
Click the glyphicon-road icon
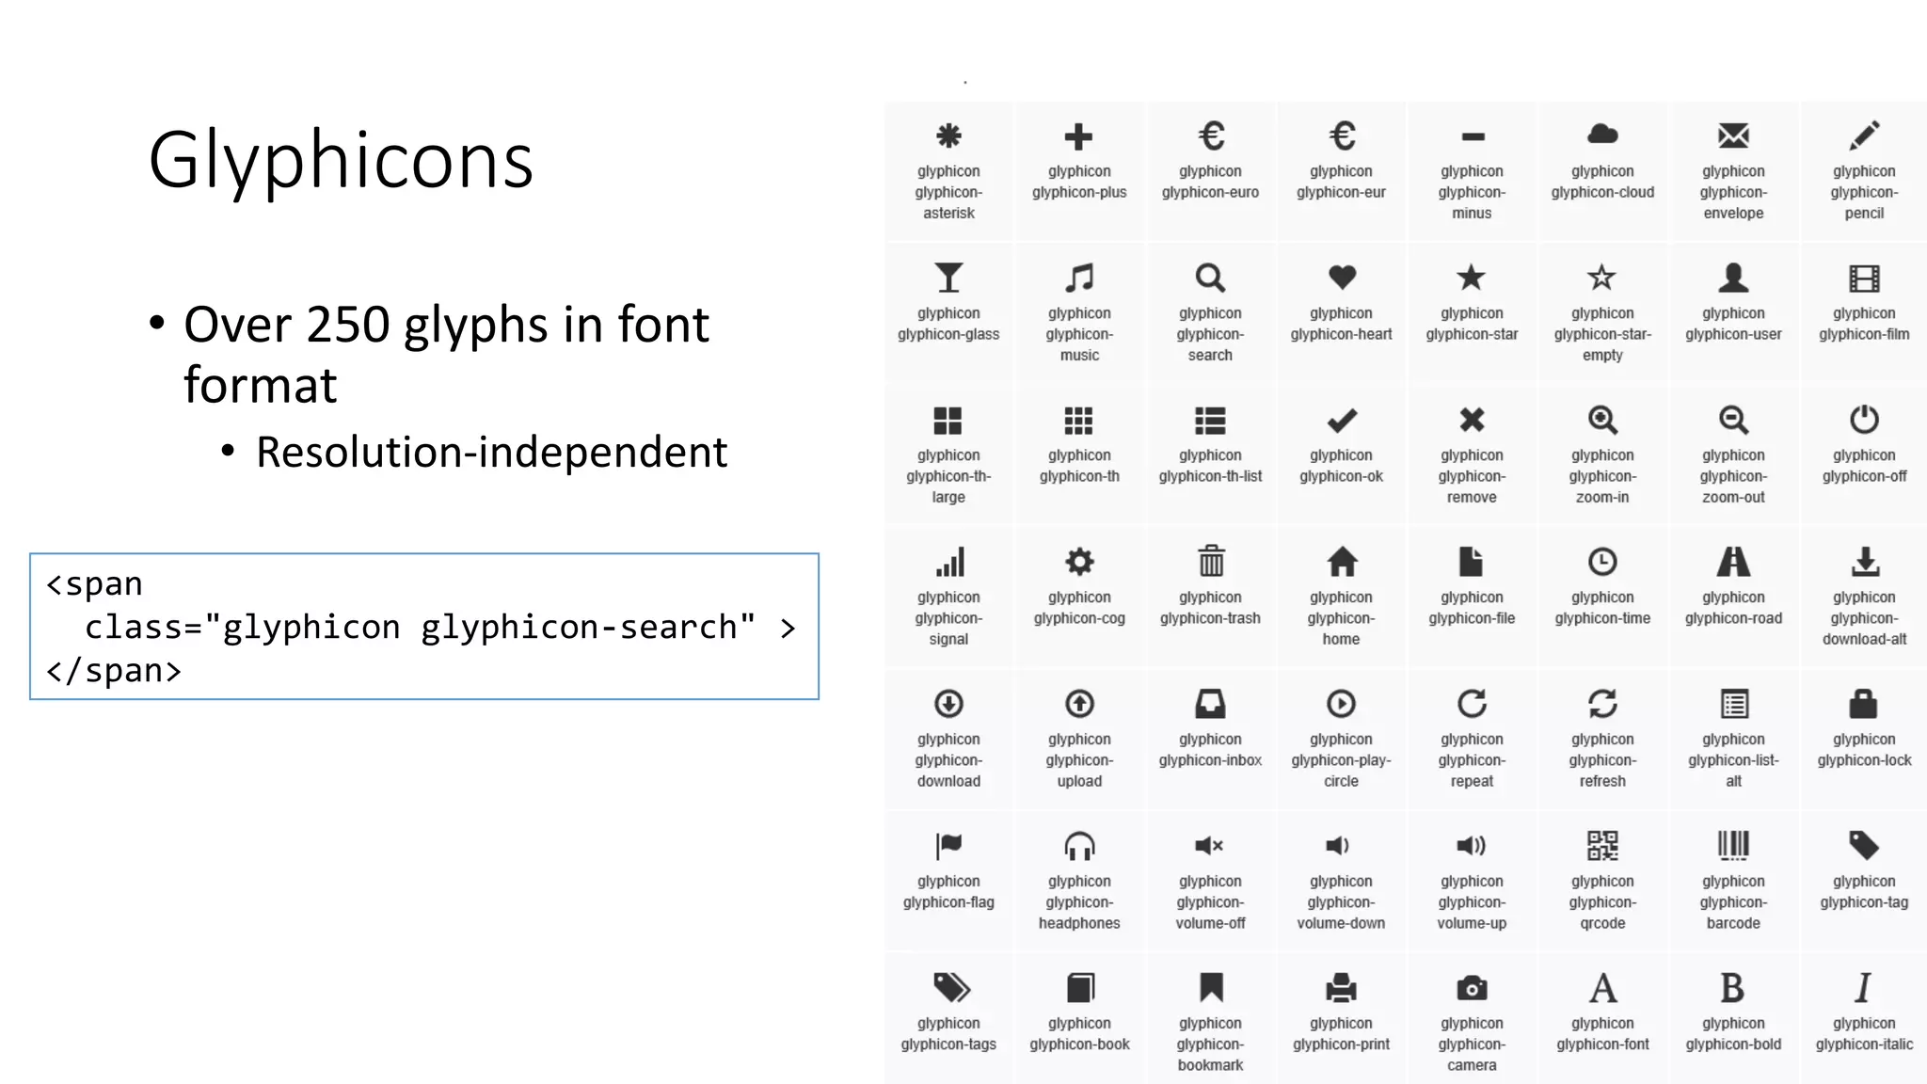(1733, 562)
